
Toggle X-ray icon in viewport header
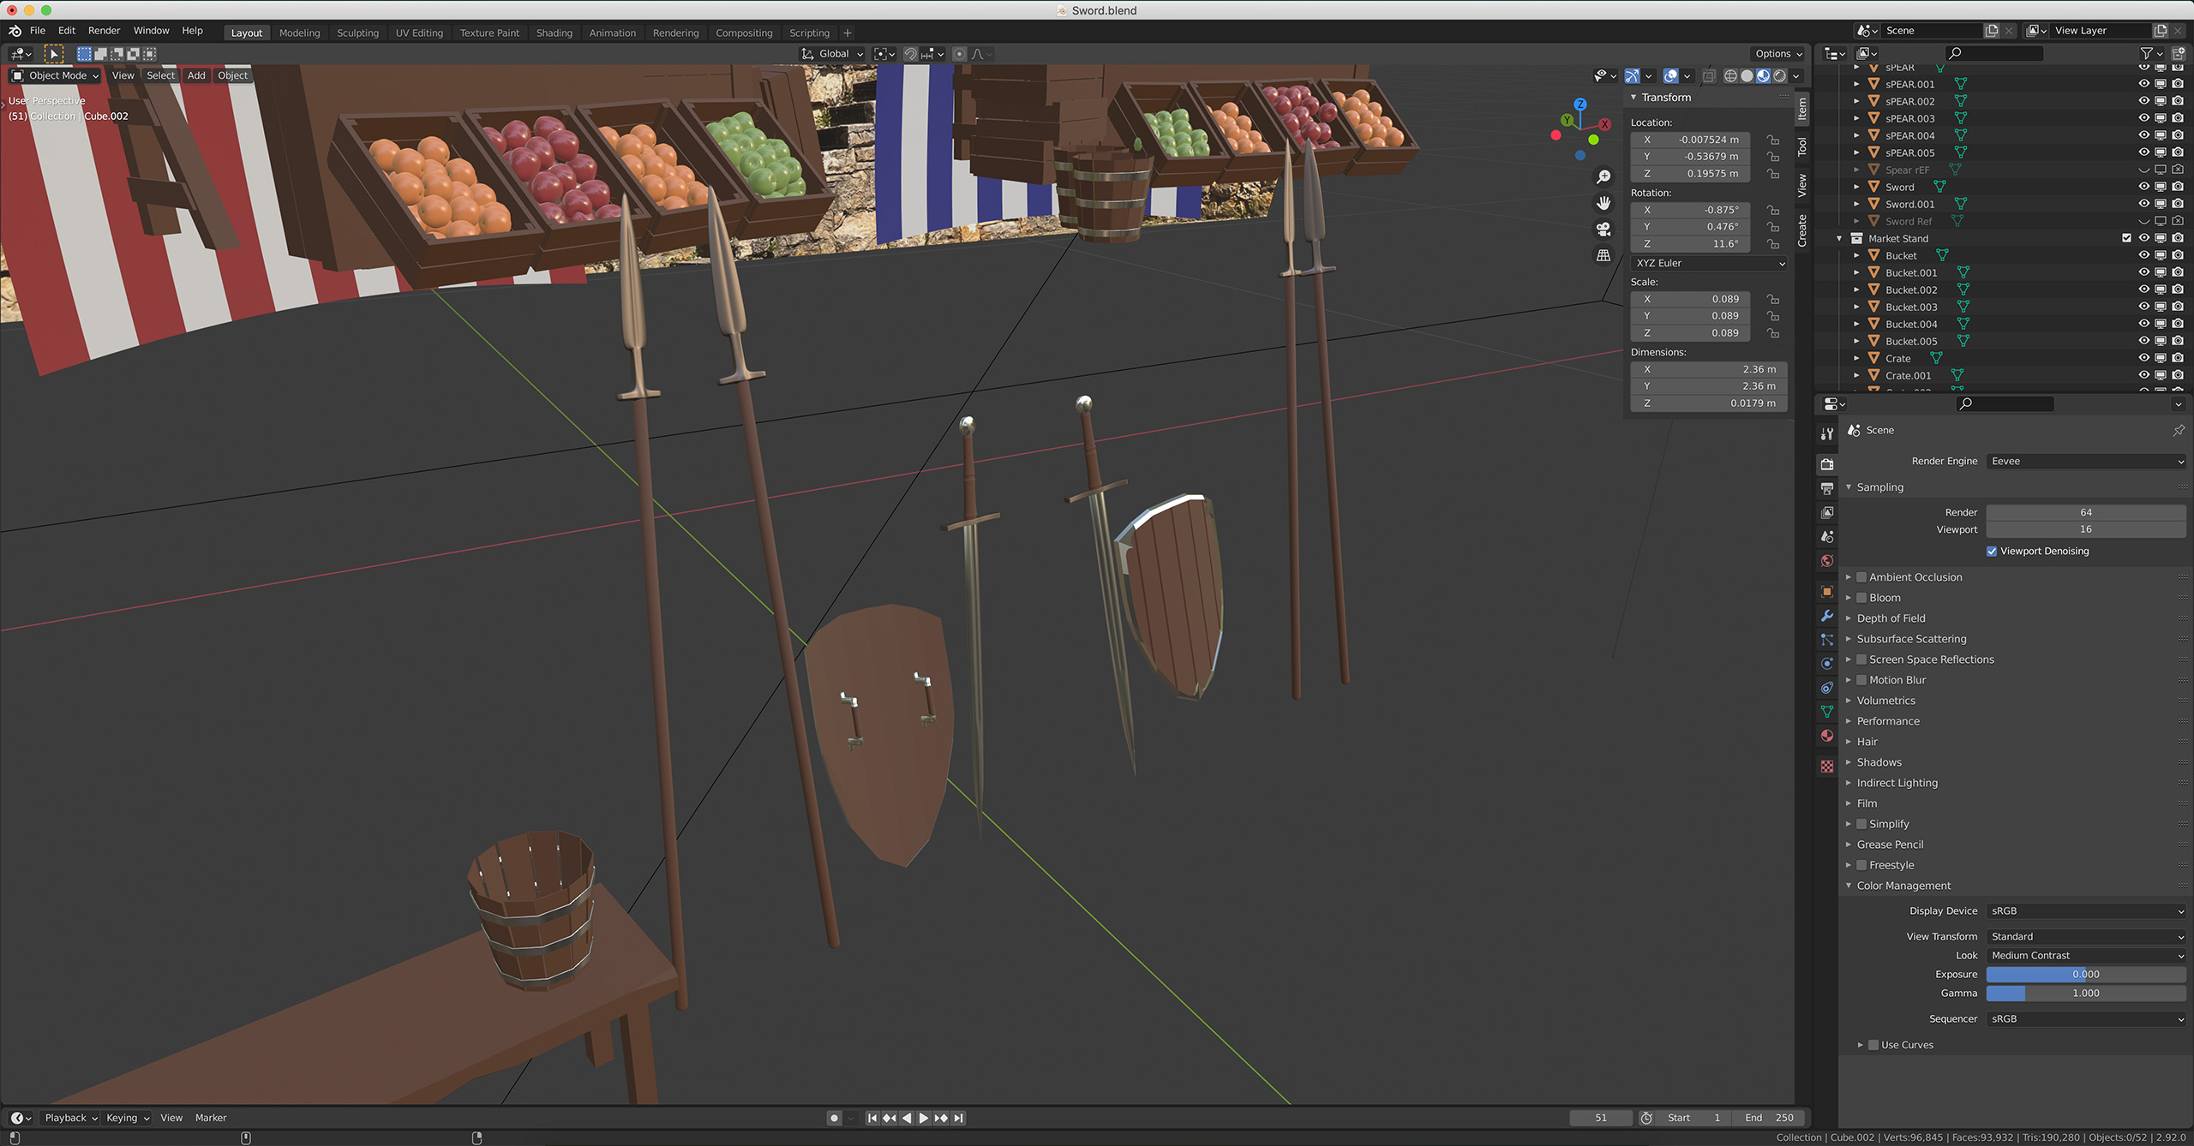(x=1709, y=76)
